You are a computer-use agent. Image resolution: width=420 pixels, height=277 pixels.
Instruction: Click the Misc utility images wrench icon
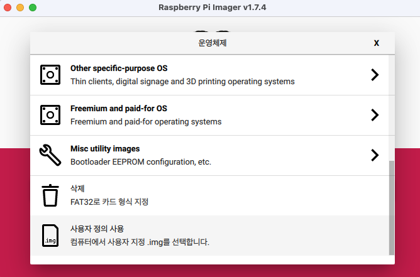(50, 155)
